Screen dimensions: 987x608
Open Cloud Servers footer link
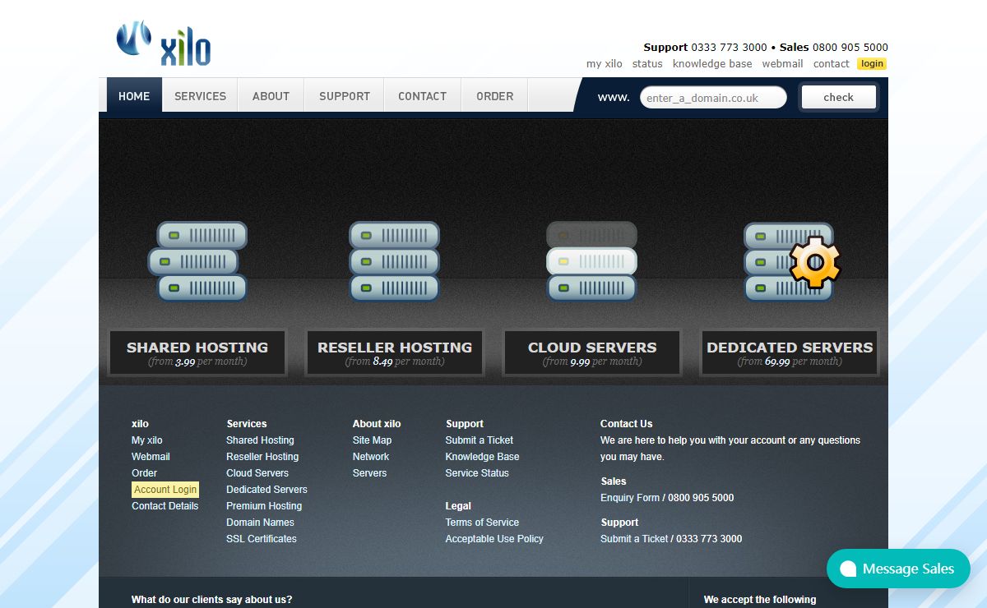tap(257, 473)
